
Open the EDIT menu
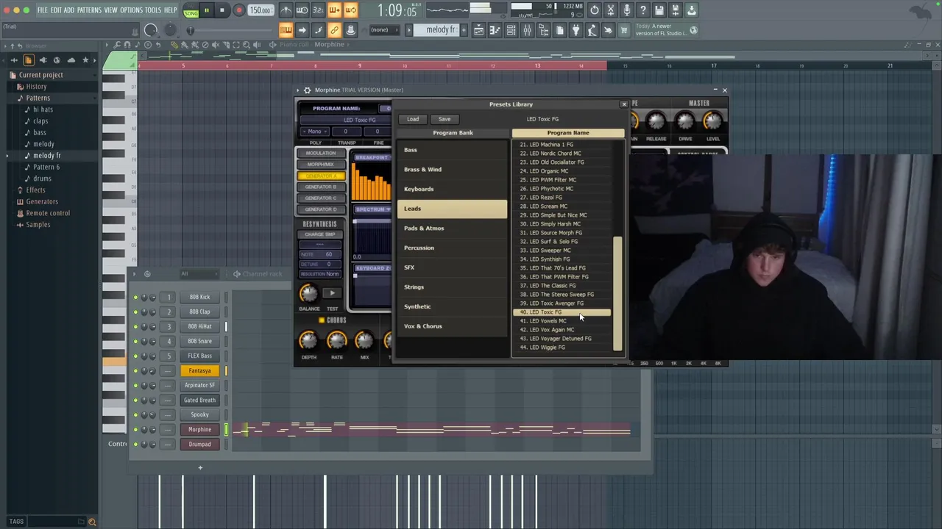pos(56,10)
